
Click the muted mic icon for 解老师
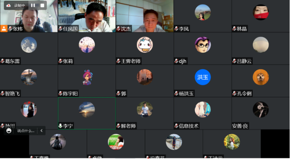[118, 126]
